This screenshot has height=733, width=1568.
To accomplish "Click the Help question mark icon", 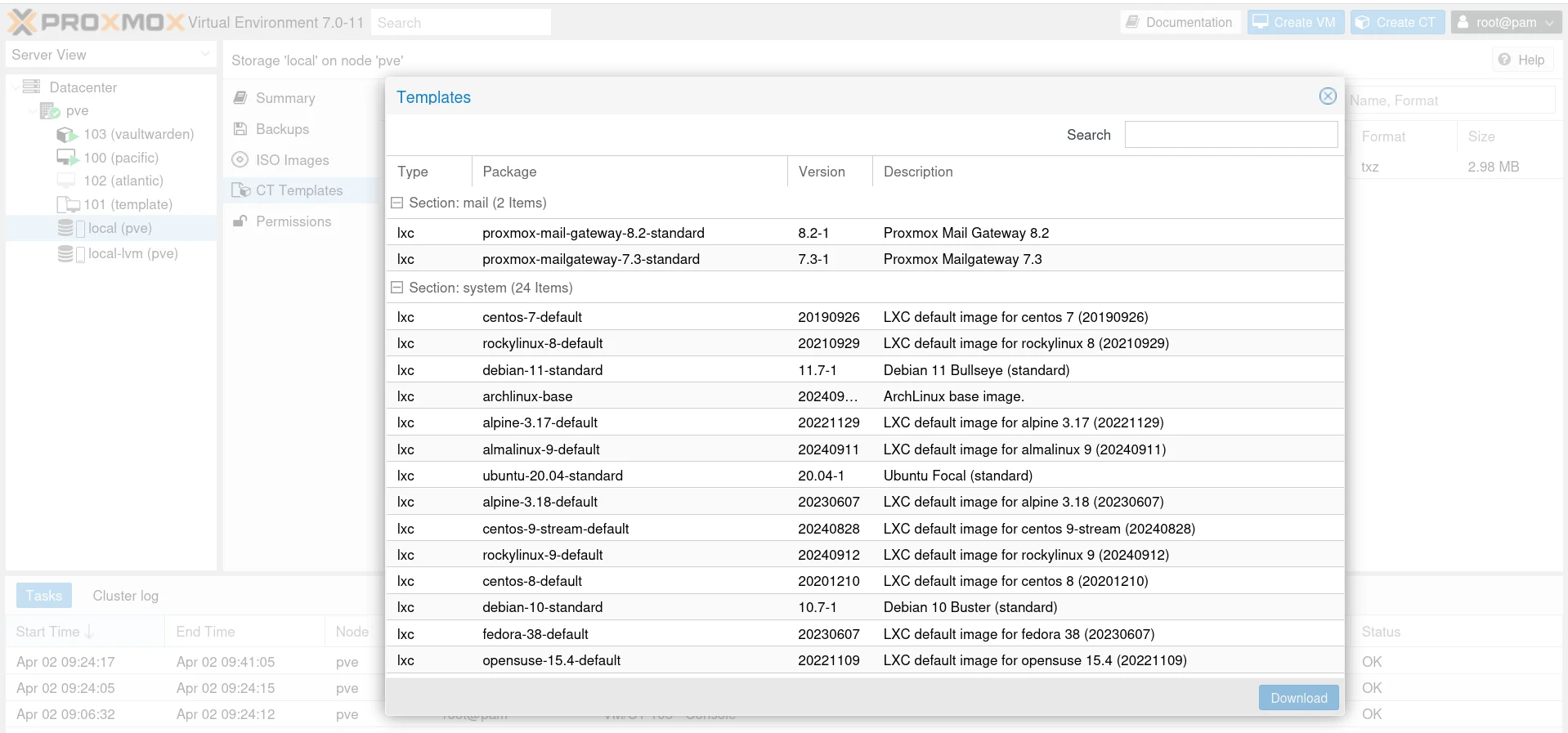I will [1504, 60].
